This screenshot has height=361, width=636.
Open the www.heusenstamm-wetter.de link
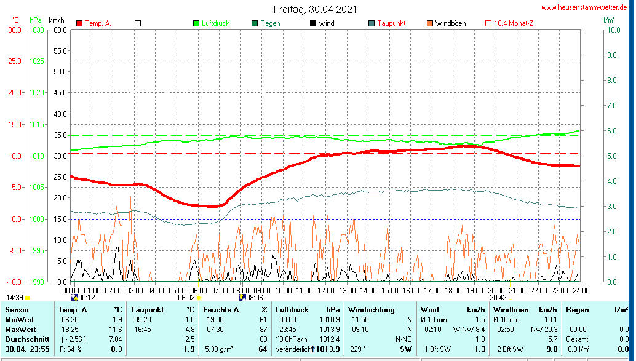tap(584, 8)
